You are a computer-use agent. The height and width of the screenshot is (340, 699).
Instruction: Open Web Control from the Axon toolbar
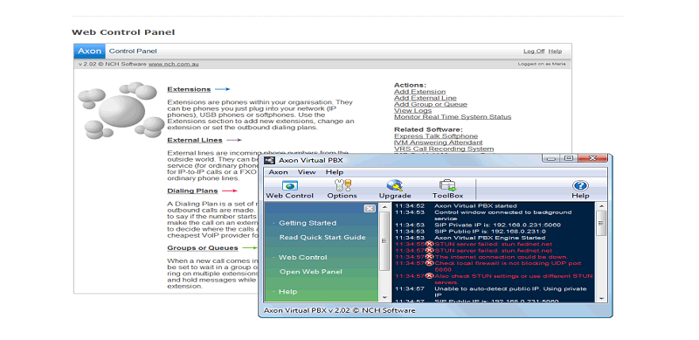pos(289,190)
